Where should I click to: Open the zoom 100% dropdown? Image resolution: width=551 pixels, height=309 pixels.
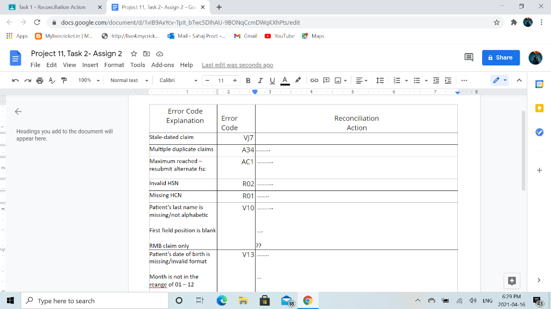tap(89, 80)
